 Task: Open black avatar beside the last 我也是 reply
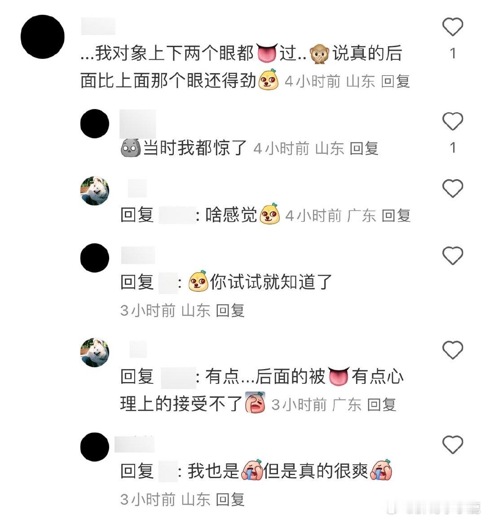pyautogui.click(x=95, y=447)
